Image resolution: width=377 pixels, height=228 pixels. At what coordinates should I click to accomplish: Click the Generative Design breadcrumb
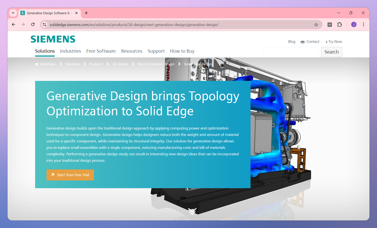tap(198, 64)
